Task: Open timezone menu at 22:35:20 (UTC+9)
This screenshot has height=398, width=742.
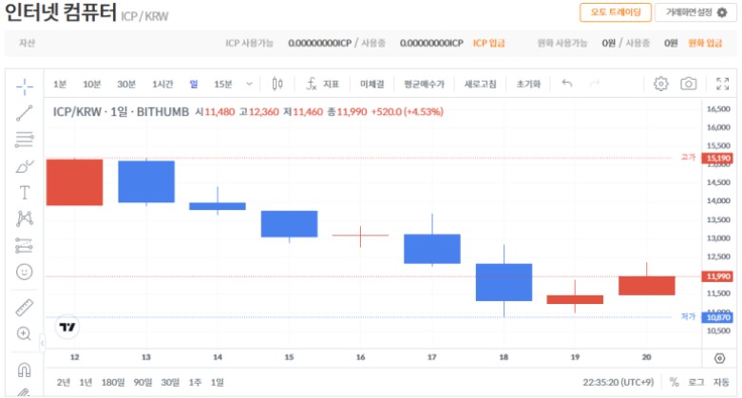Action: click(x=618, y=383)
